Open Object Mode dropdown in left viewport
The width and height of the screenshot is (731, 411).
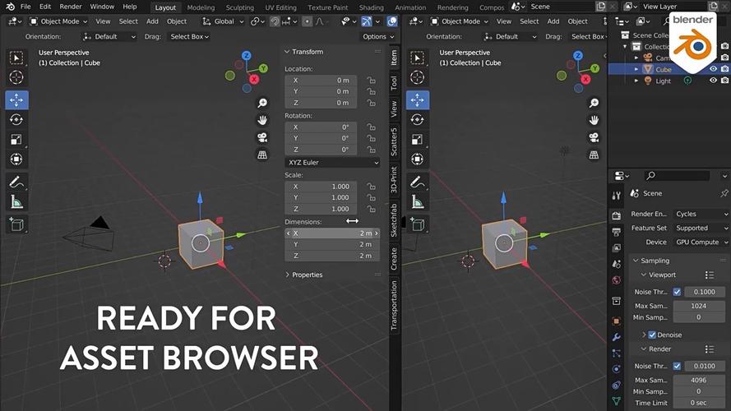58,21
